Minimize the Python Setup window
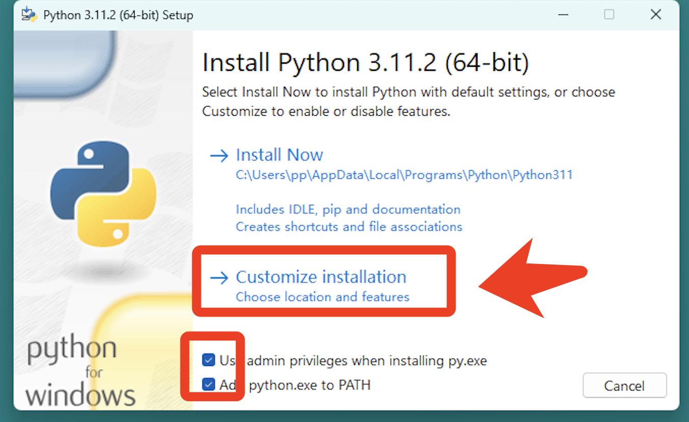The width and height of the screenshot is (689, 422). tap(562, 15)
